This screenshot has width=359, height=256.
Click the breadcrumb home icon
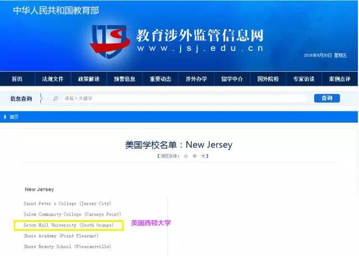[6, 117]
